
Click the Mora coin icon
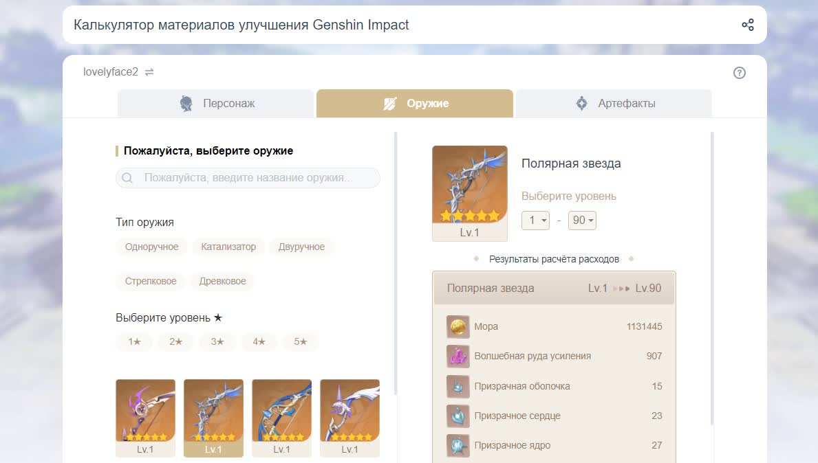tap(458, 326)
